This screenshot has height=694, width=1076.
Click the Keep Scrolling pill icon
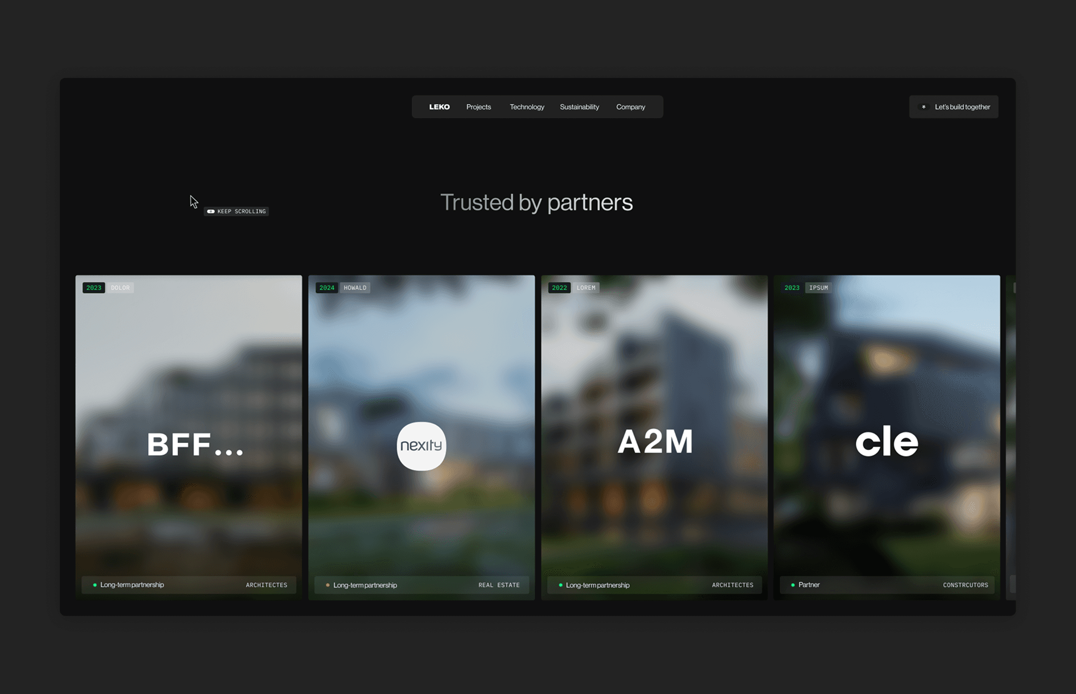(211, 211)
